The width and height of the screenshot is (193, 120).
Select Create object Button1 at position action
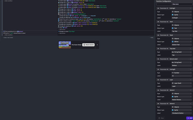click(x=76, y=4)
